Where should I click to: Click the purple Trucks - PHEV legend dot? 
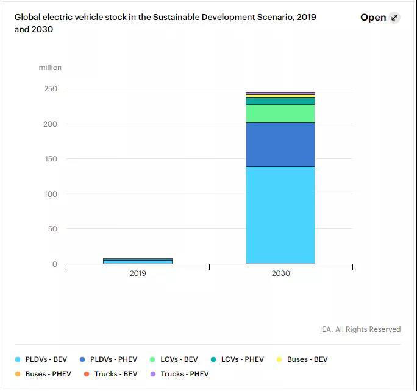tap(153, 374)
